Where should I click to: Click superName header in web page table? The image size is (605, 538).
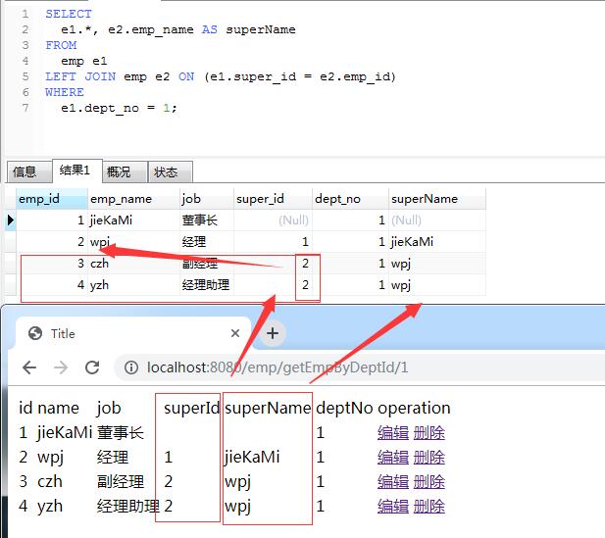[268, 408]
